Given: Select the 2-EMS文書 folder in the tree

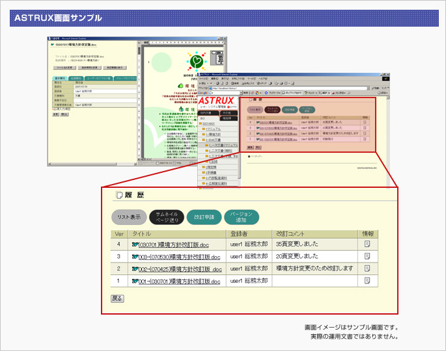Looking at the screenshot, I should pos(213,140).
